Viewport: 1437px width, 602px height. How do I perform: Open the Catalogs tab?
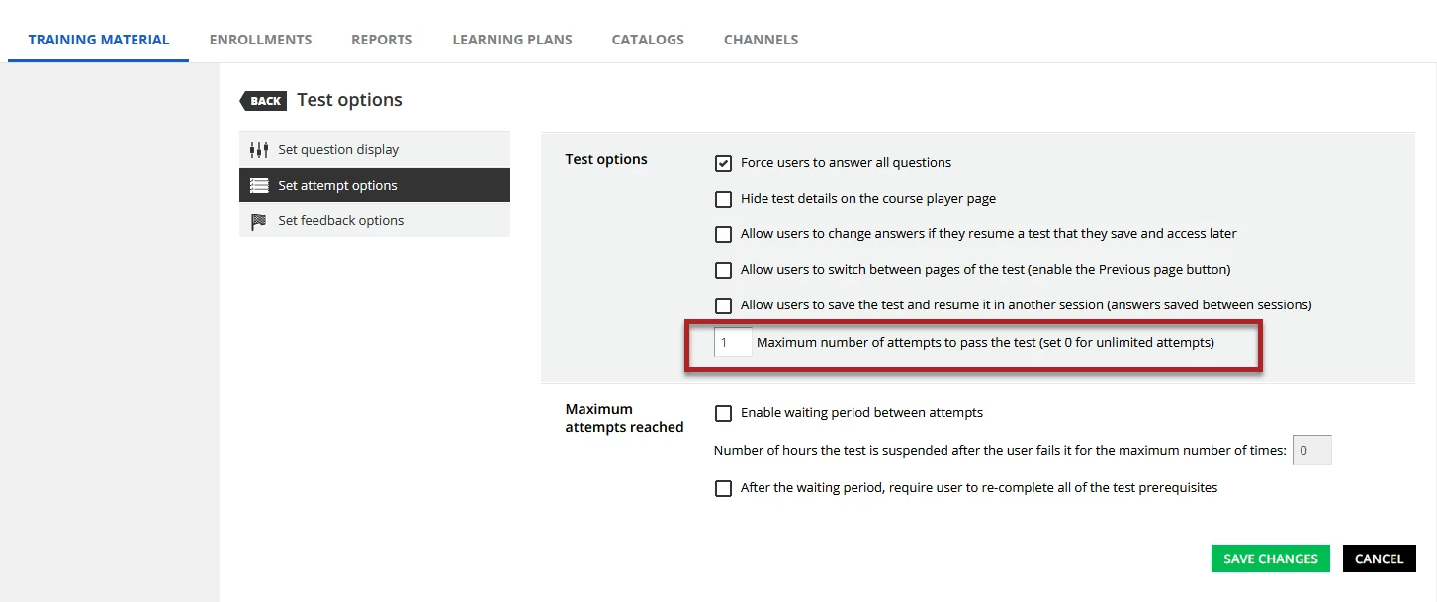[648, 40]
